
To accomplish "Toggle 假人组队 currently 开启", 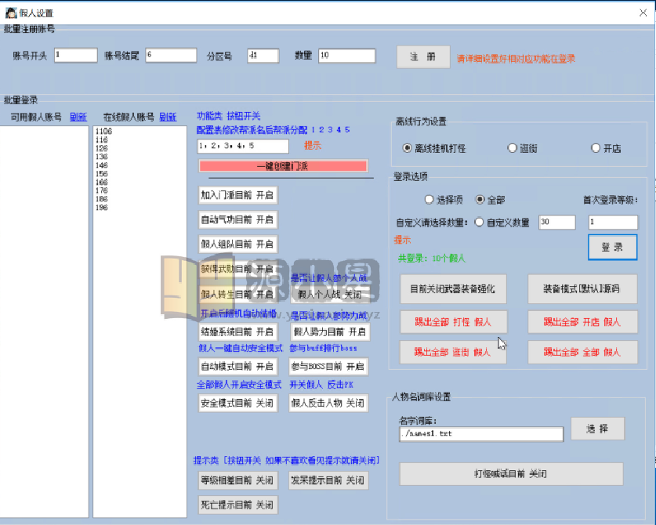I will pyautogui.click(x=237, y=244).
